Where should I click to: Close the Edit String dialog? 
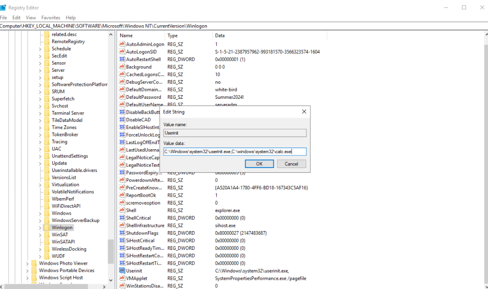coord(304,112)
